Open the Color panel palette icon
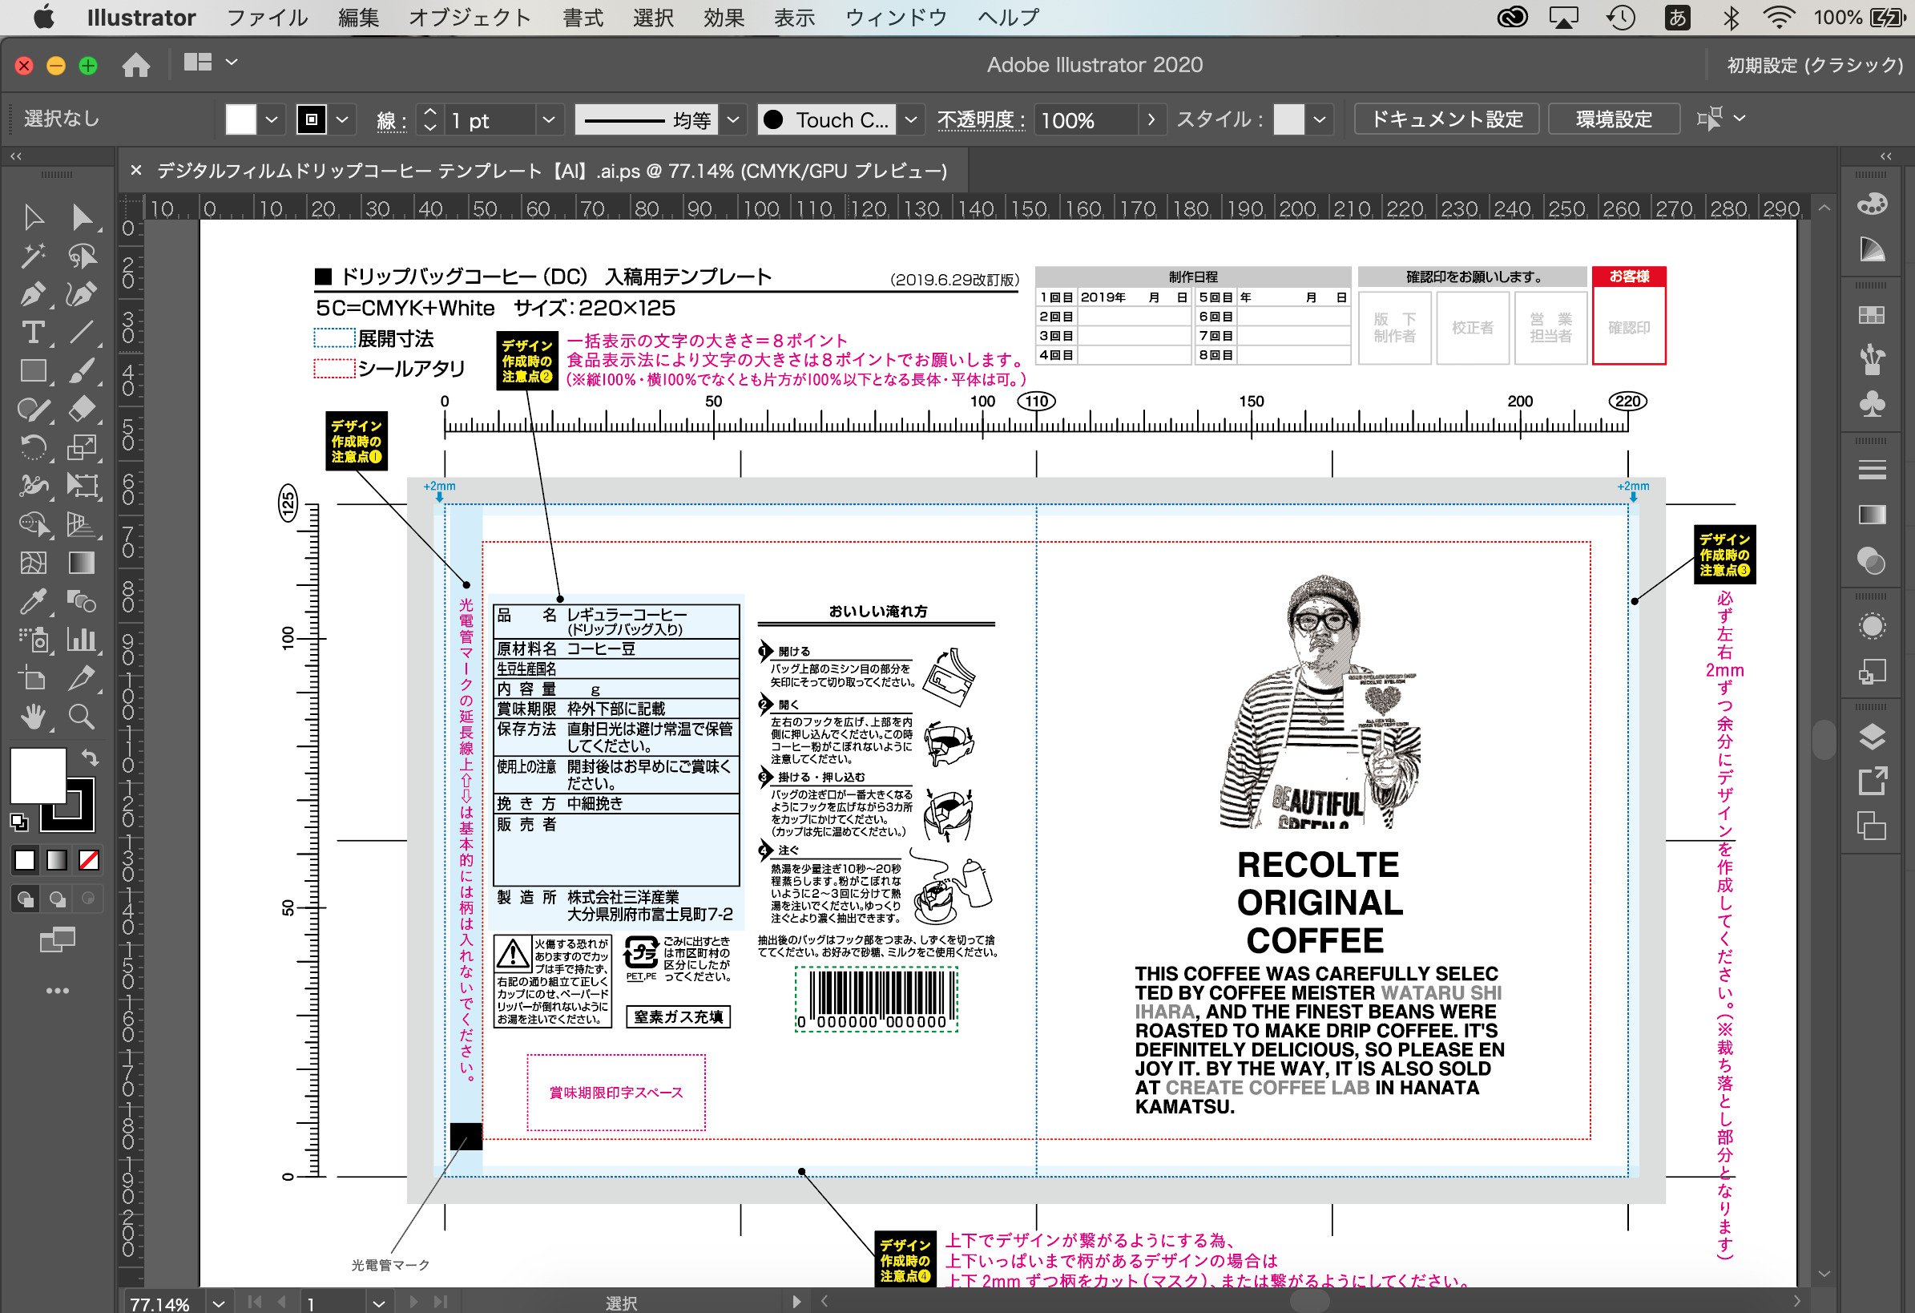Viewport: 1915px width, 1313px height. click(1873, 204)
